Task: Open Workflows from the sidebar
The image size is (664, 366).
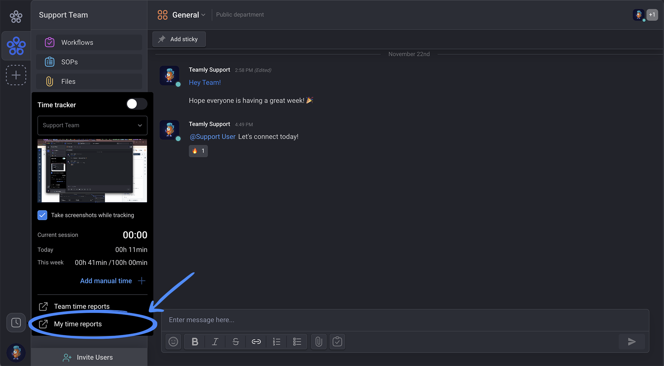Action: pos(89,42)
